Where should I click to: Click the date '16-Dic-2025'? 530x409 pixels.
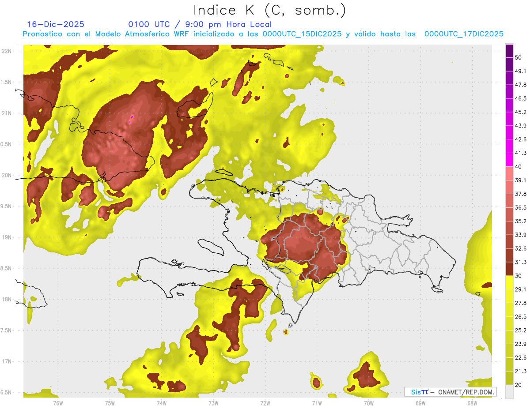[56, 24]
